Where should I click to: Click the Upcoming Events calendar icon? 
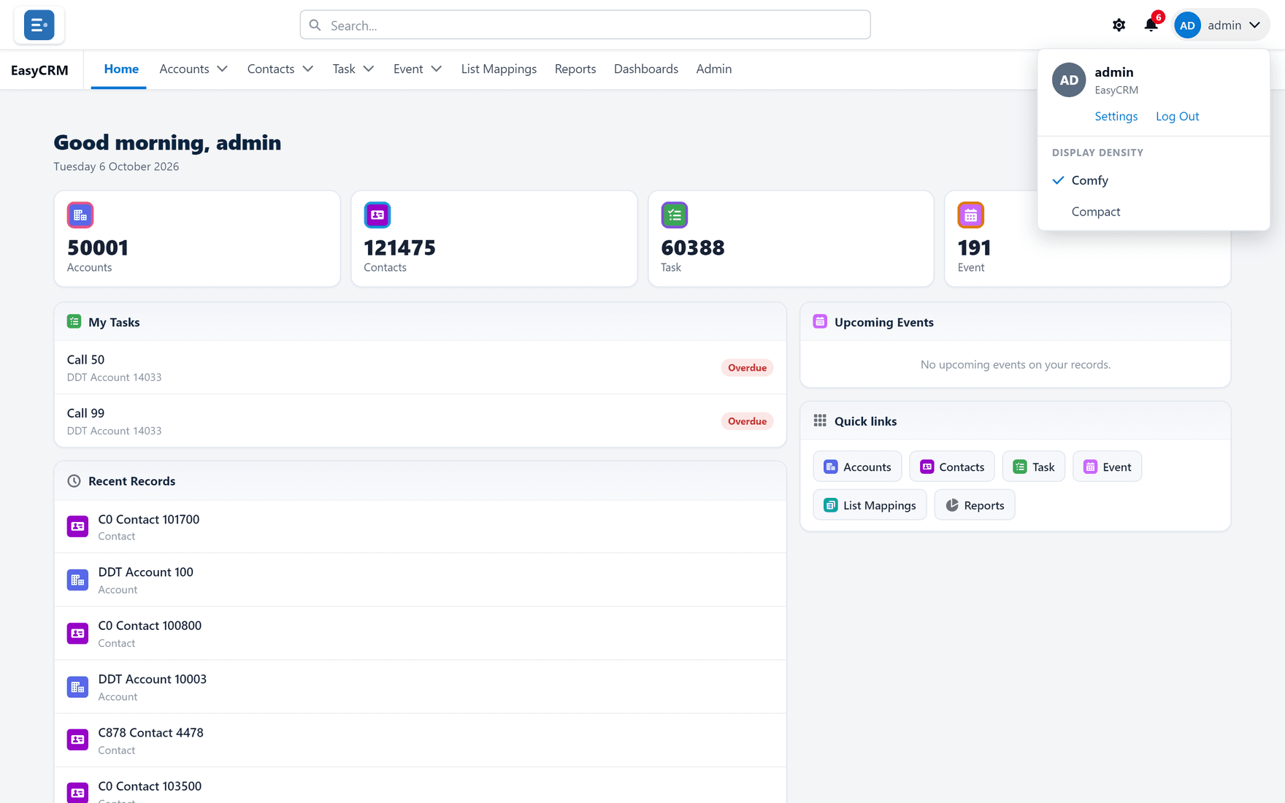pos(820,322)
